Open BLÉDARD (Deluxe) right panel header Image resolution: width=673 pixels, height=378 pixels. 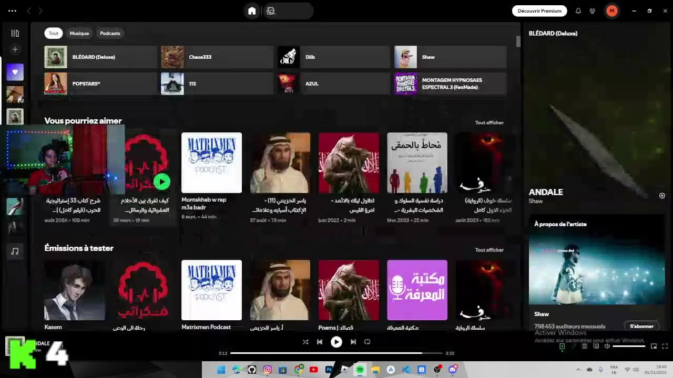pyautogui.click(x=553, y=33)
